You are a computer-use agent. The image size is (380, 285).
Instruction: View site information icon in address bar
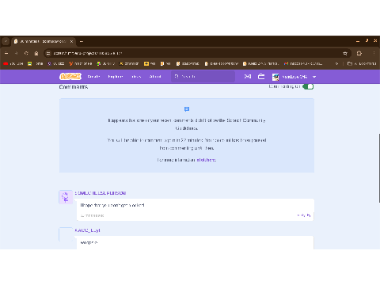(x=48, y=53)
